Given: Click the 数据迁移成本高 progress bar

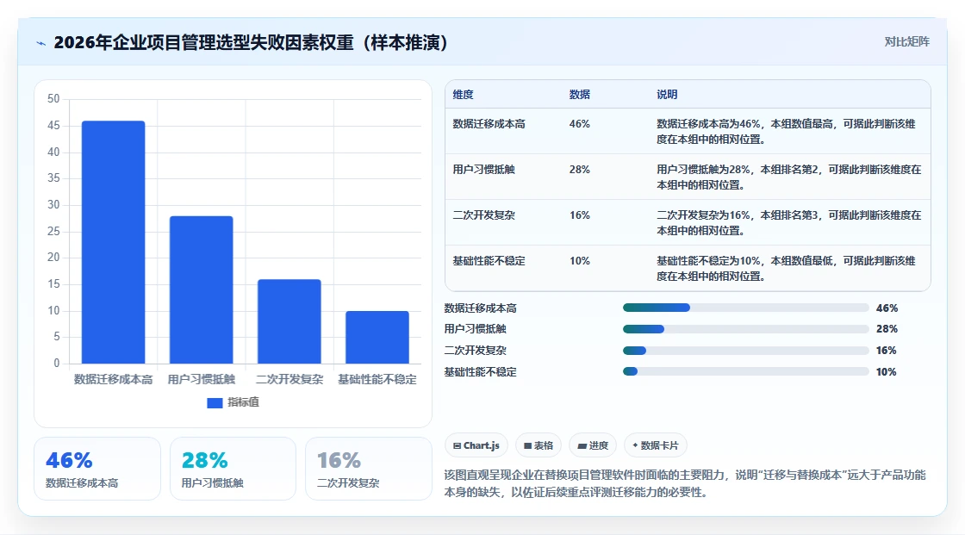Looking at the screenshot, I should coord(745,308).
